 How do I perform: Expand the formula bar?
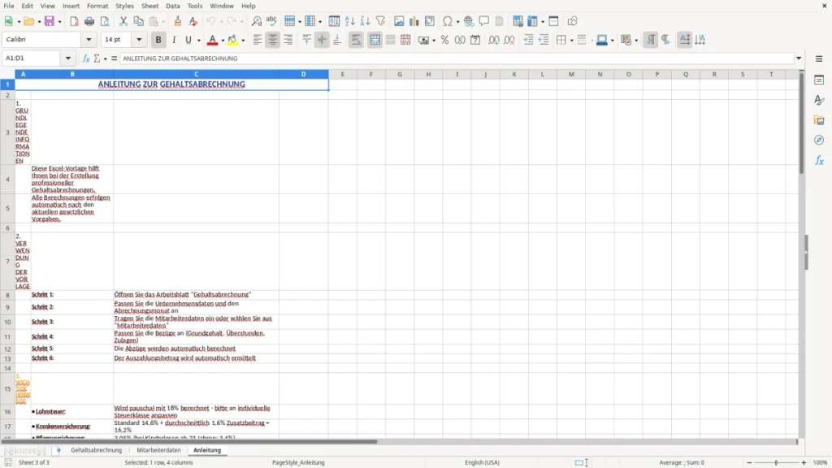(x=799, y=58)
